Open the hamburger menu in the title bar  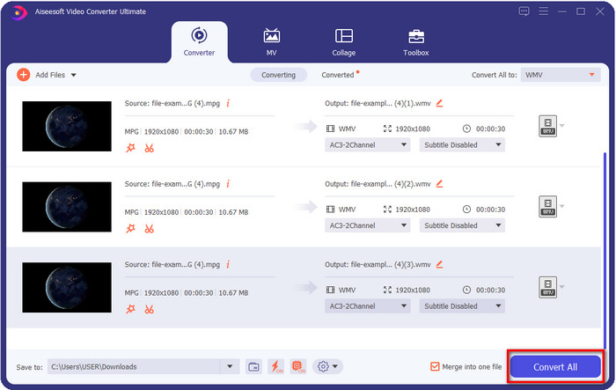[x=543, y=11]
